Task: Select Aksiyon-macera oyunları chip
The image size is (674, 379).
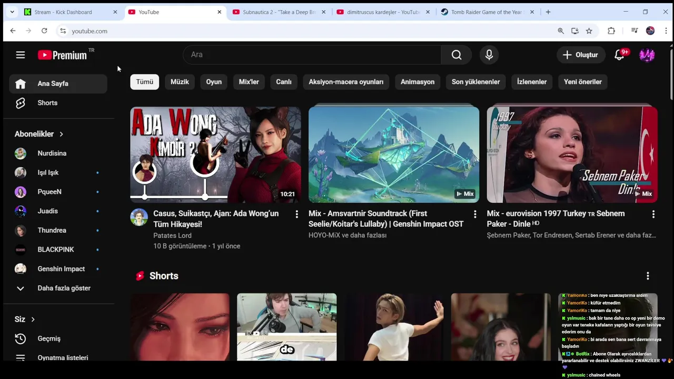Action: 346,82
